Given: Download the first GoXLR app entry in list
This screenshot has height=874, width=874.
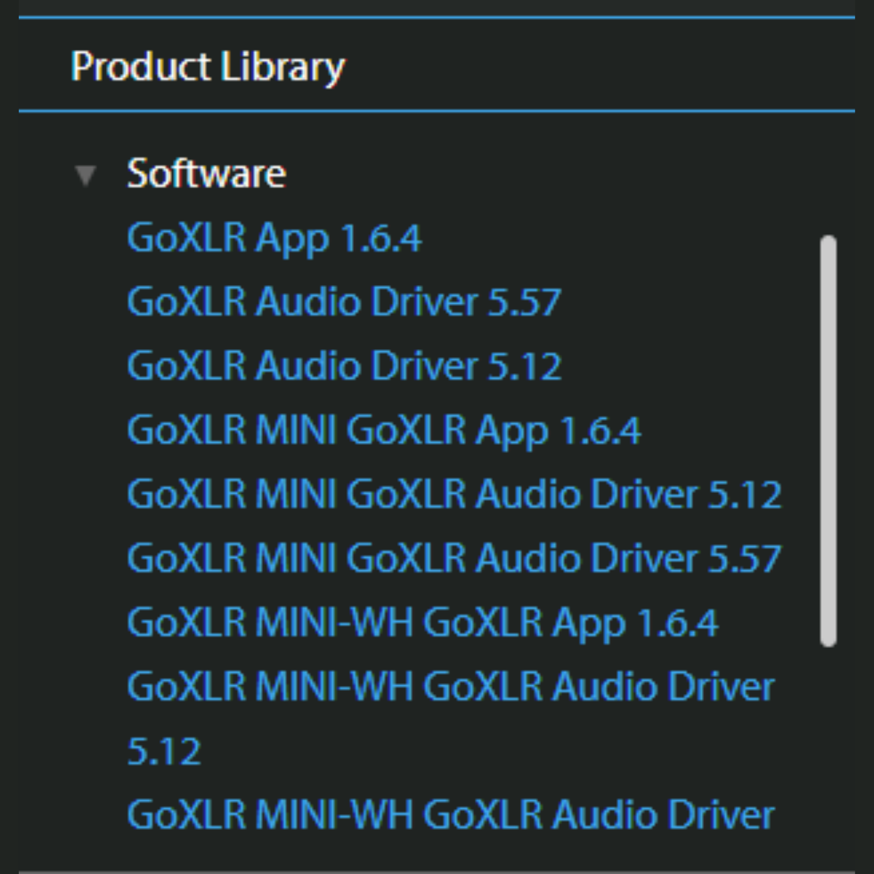Looking at the screenshot, I should point(274,238).
